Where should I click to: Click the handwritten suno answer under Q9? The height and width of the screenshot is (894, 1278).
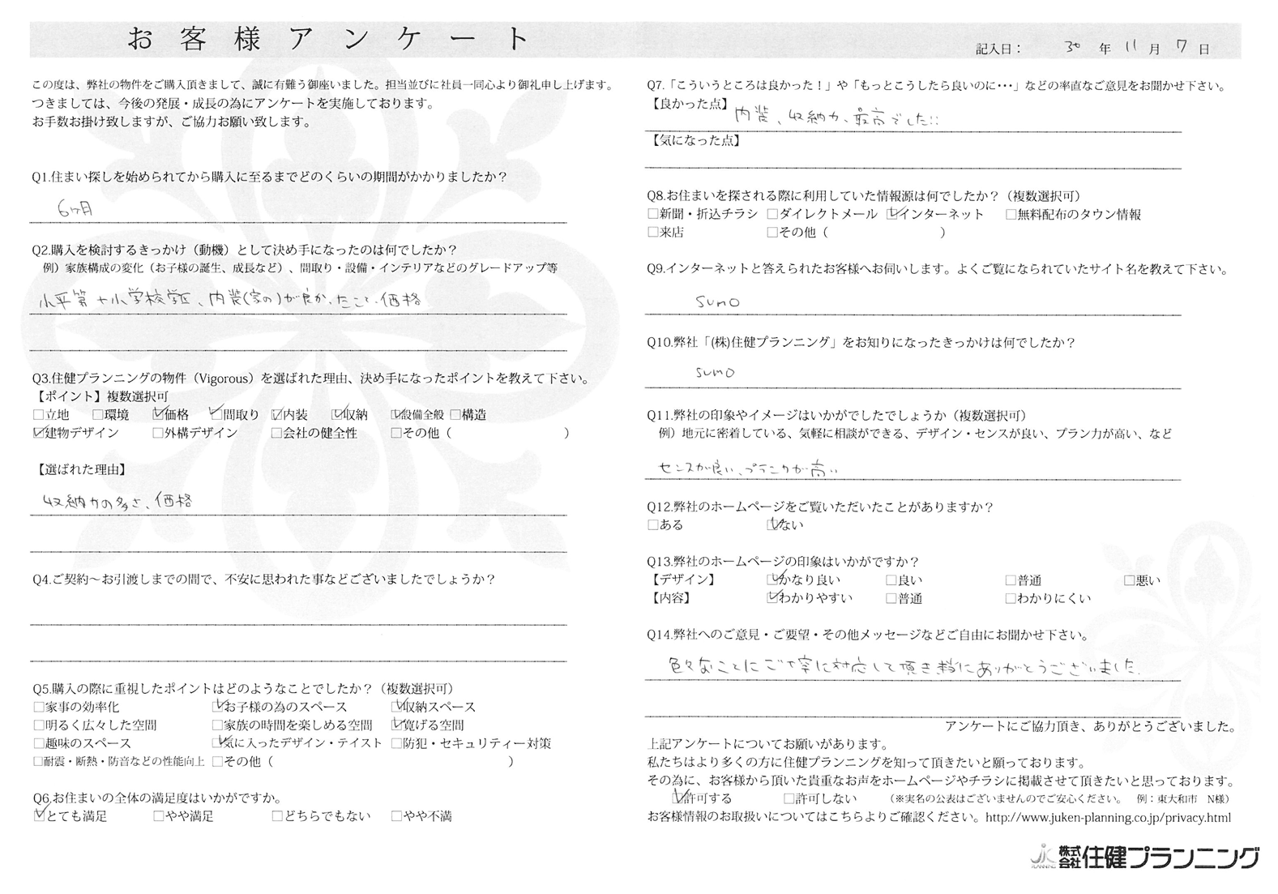click(717, 302)
